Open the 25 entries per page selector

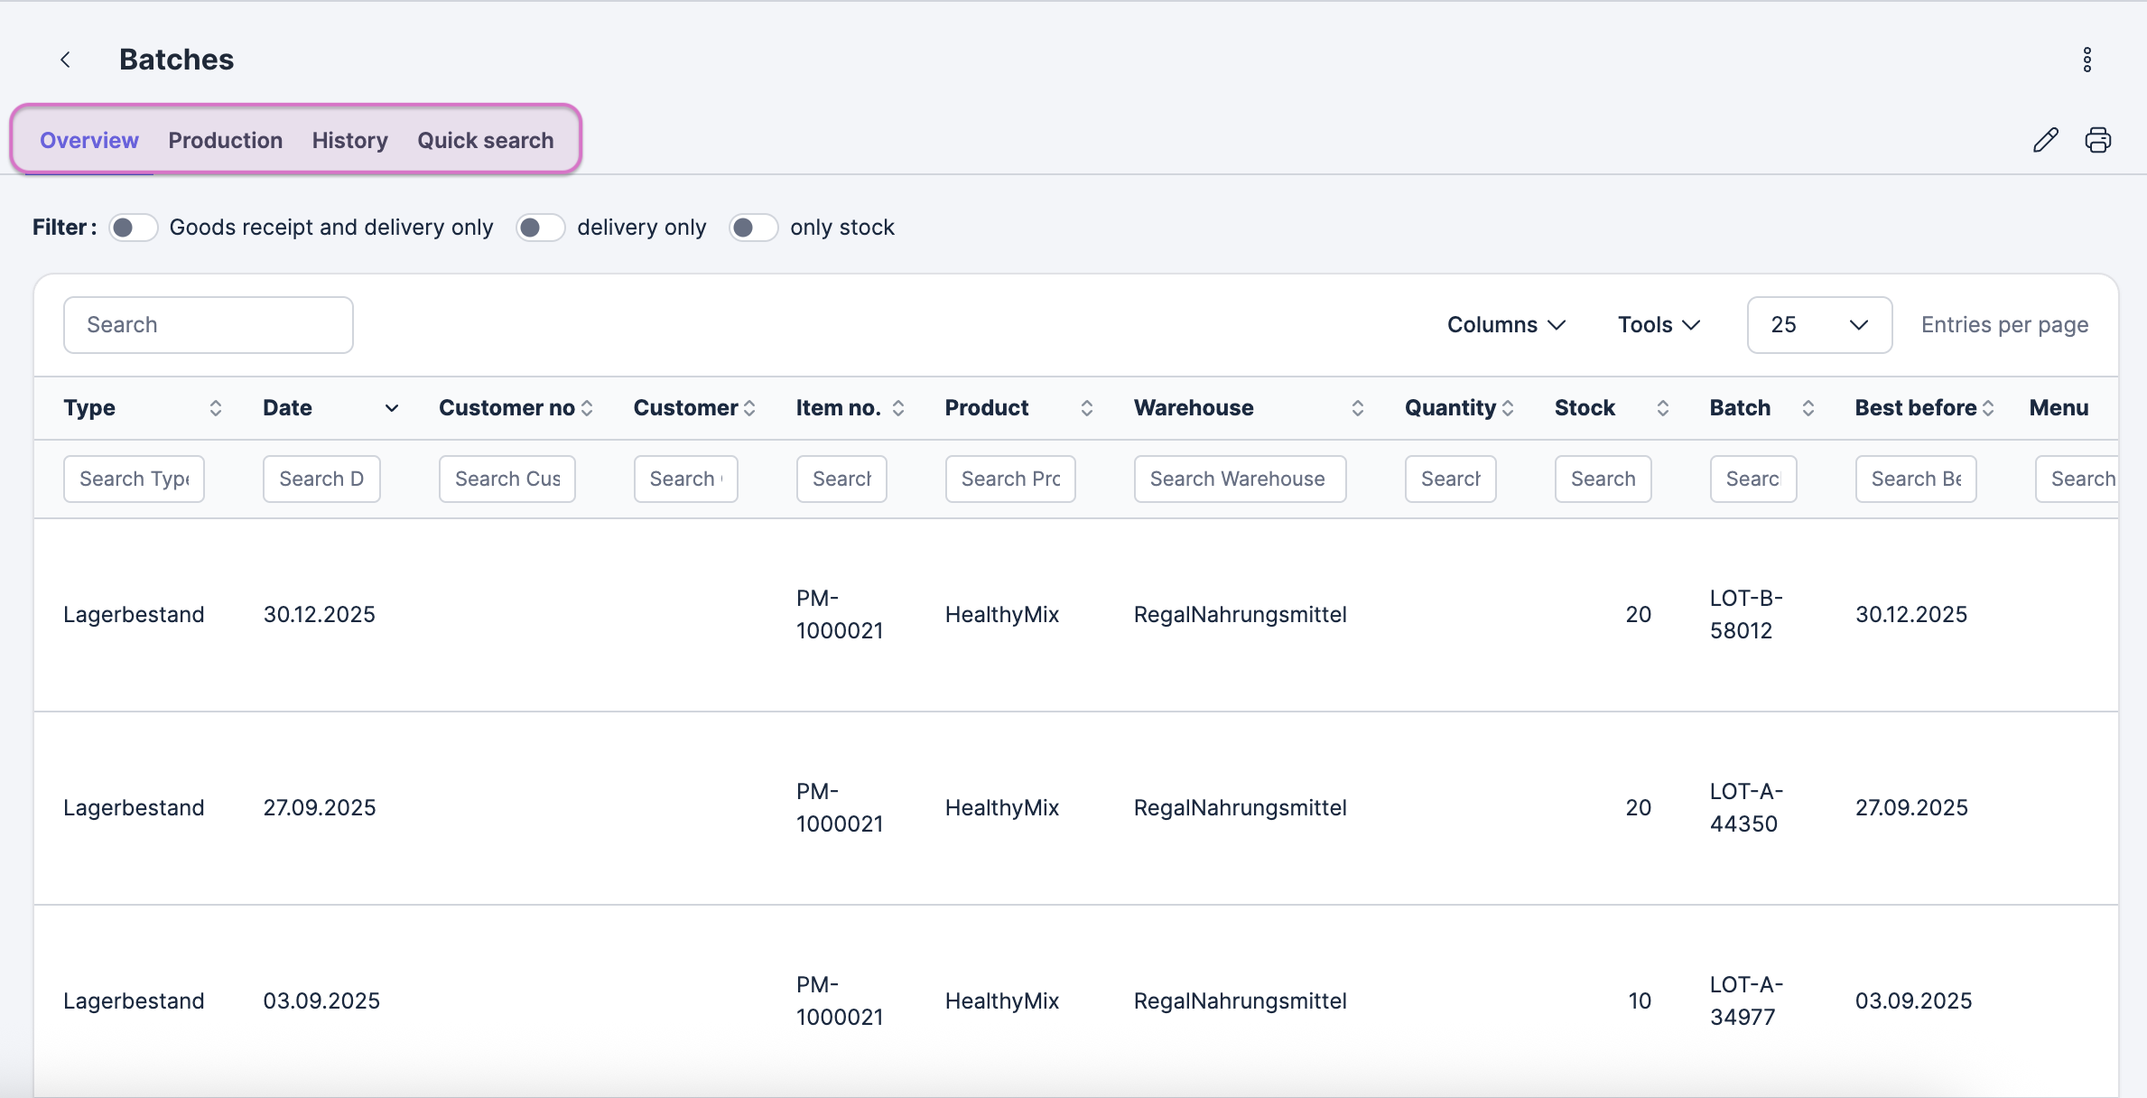(x=1818, y=325)
